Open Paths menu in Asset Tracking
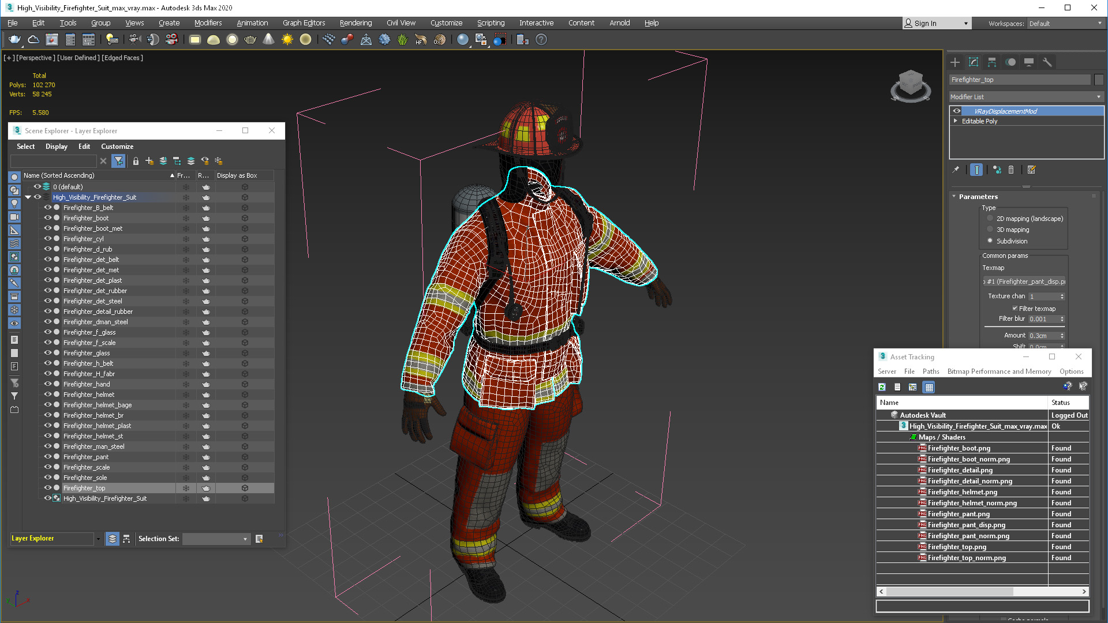 click(x=931, y=371)
